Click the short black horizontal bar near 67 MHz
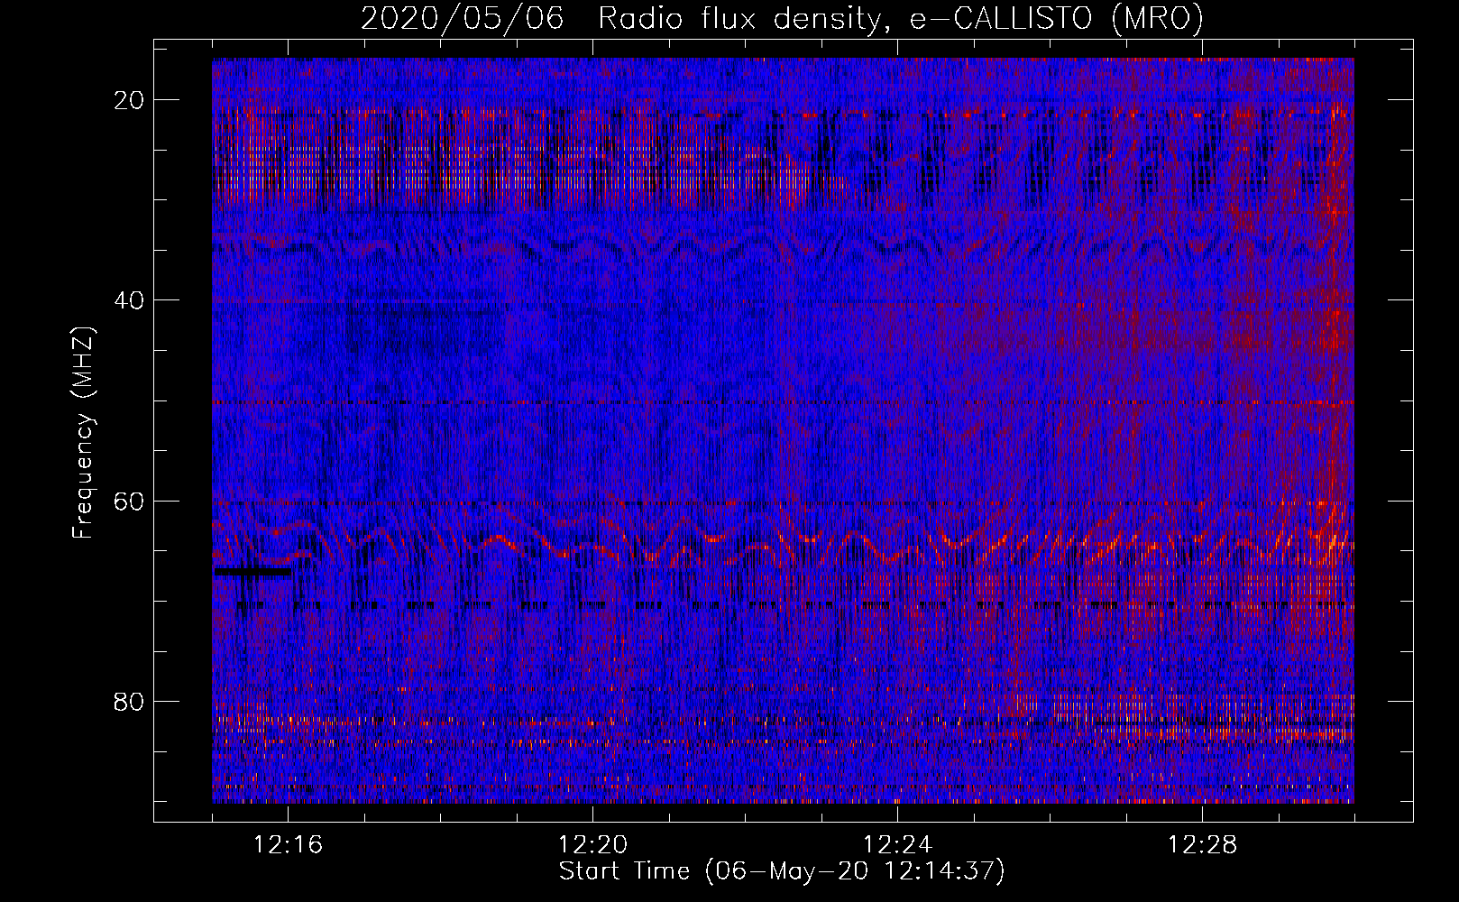Image resolution: width=1459 pixels, height=902 pixels. (252, 571)
